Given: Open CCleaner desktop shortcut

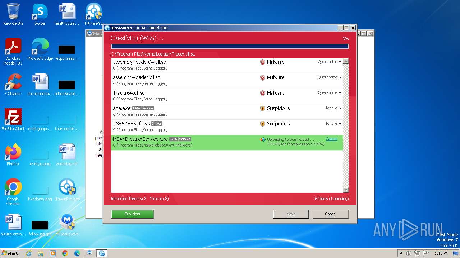Looking at the screenshot, I should point(13,85).
